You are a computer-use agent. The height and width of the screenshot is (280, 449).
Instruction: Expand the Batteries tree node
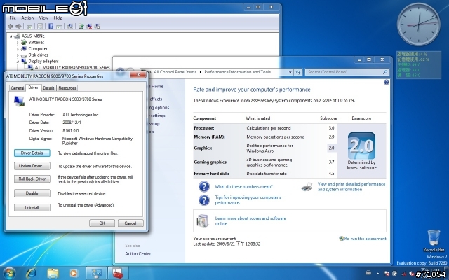coord(18,43)
